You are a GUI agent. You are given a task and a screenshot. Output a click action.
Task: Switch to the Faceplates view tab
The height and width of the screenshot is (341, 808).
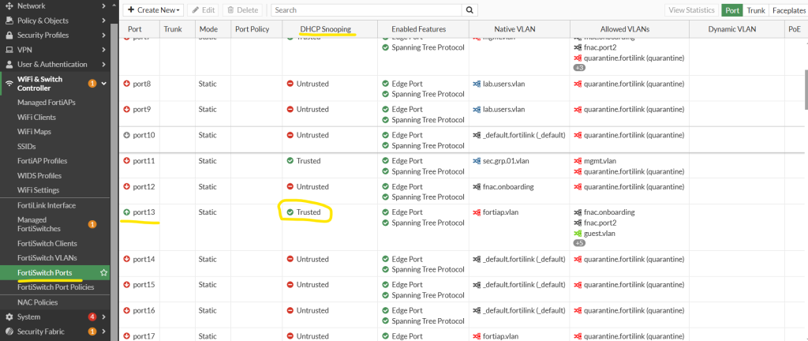point(788,9)
